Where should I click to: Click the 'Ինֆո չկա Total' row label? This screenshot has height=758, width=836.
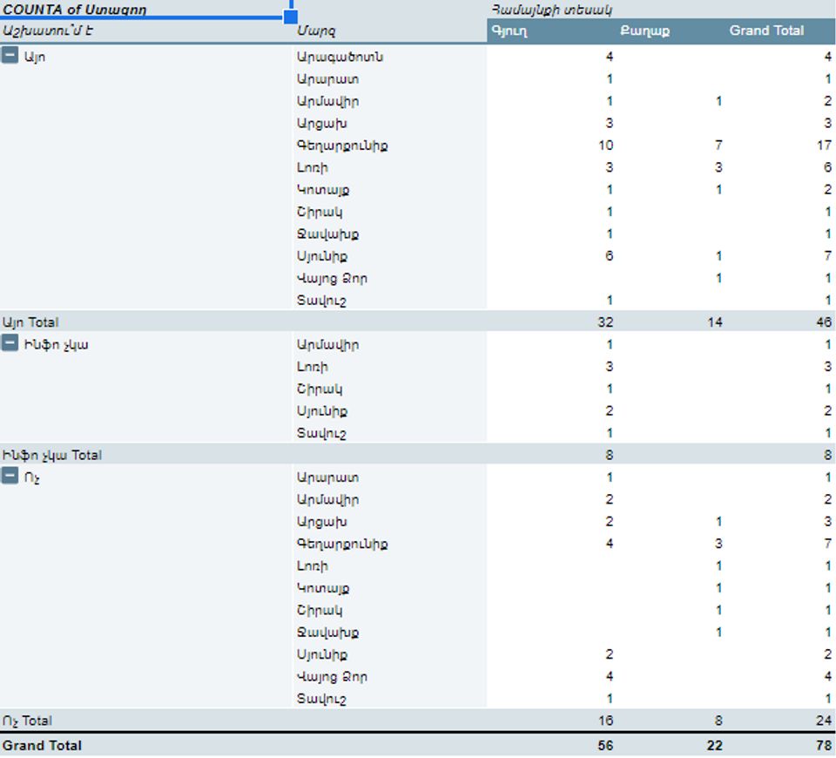[x=51, y=456]
